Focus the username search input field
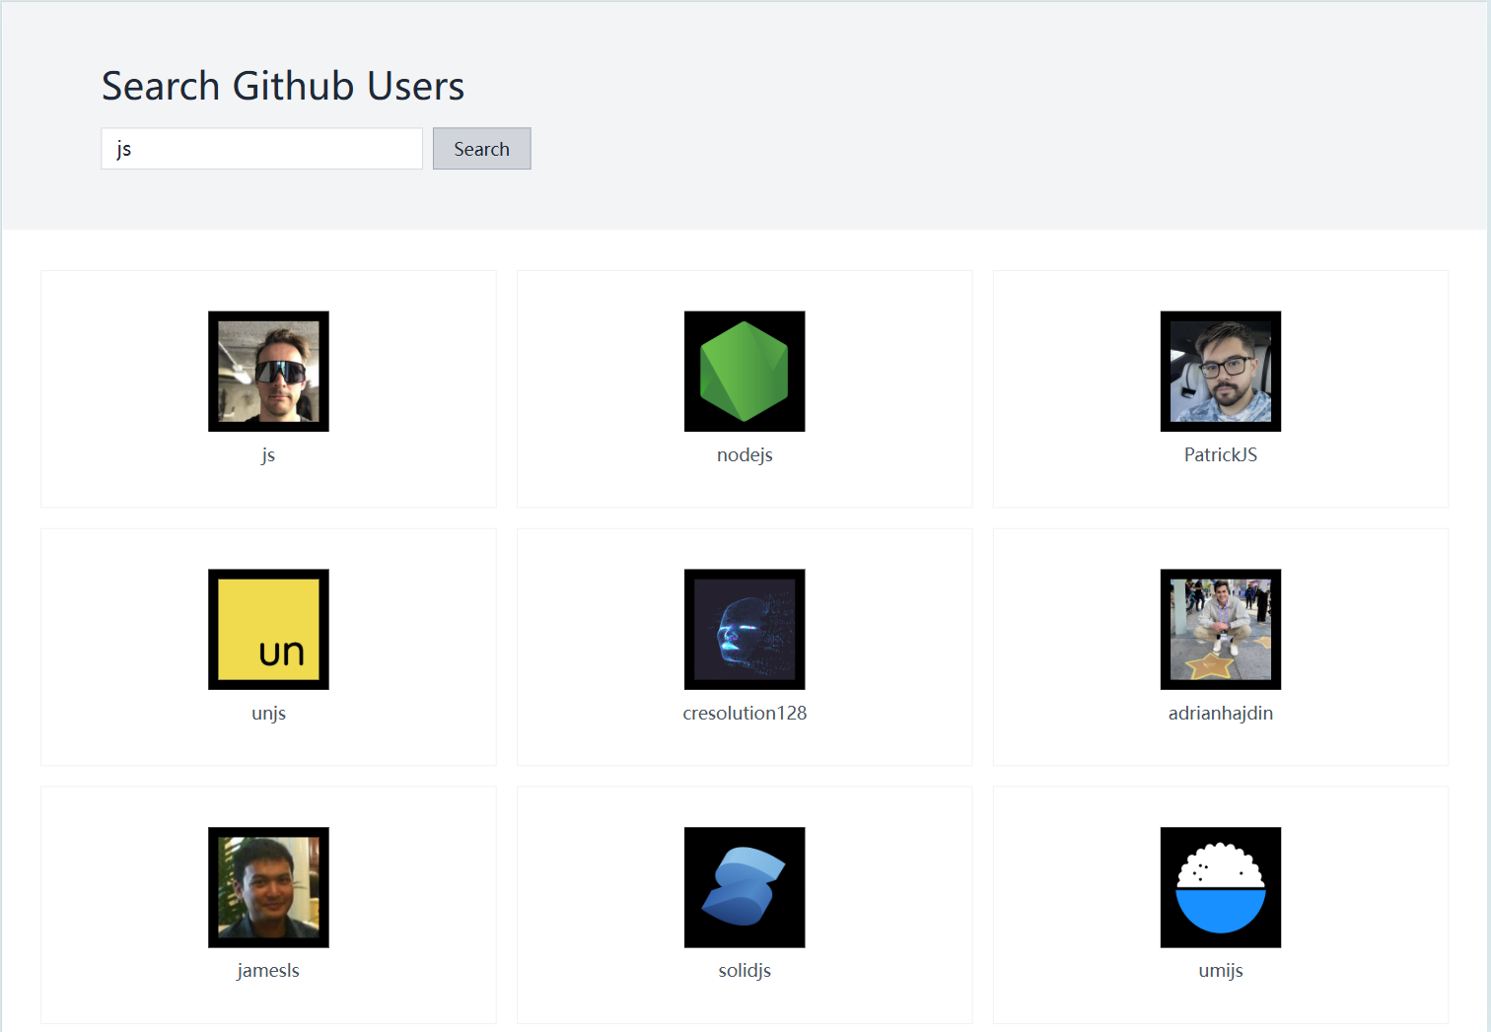Image resolution: width=1491 pixels, height=1032 pixels. click(261, 149)
